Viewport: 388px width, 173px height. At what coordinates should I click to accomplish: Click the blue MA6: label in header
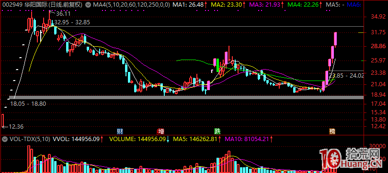(x=354, y=4)
